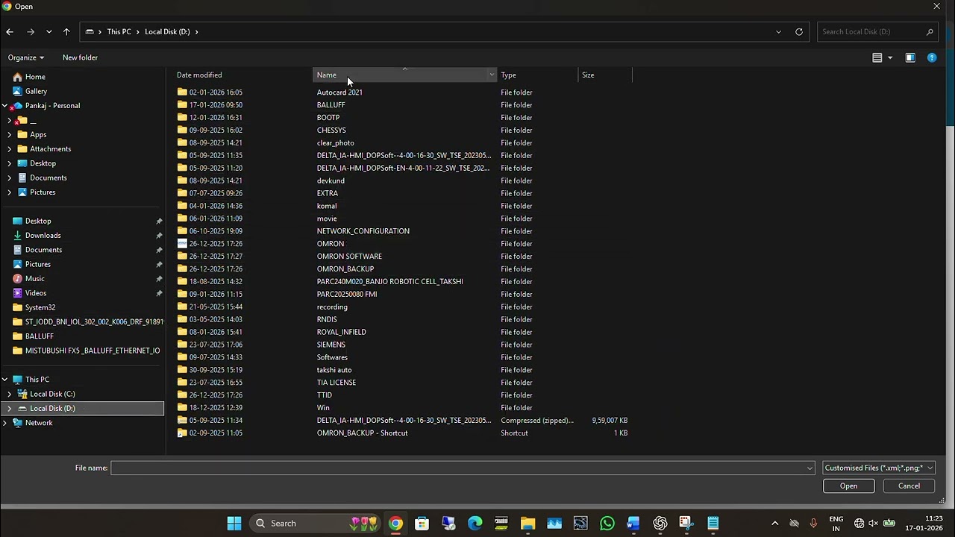Click Local Disk (D:) breadcrumb segment
The height and width of the screenshot is (537, 955).
[x=167, y=32]
